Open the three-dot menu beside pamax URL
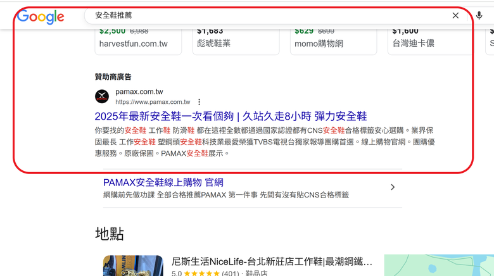Screen dimensions: 494x276 coord(199,102)
